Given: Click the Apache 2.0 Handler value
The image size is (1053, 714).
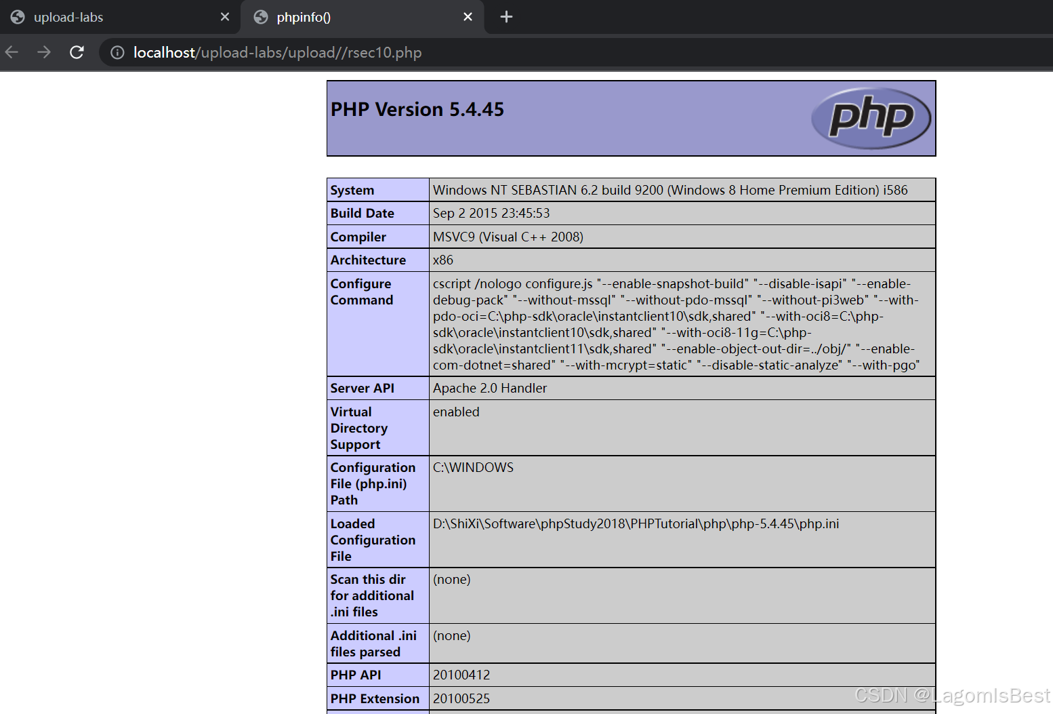Looking at the screenshot, I should click(490, 389).
